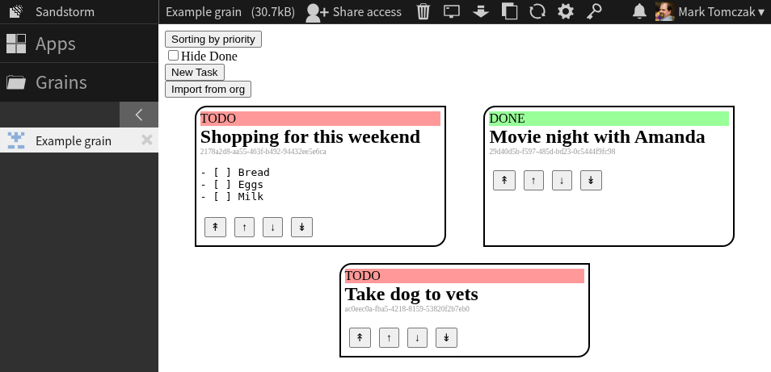Click the debug log monitor icon
The image size is (771, 372).
point(452,11)
